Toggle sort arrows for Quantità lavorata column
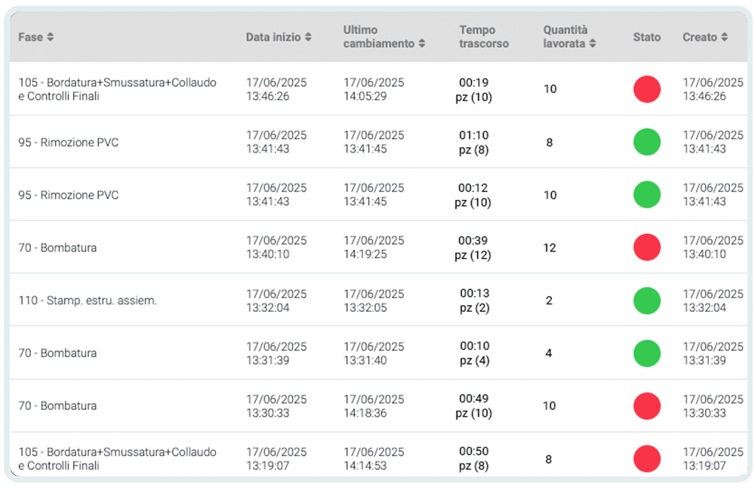 593,44
